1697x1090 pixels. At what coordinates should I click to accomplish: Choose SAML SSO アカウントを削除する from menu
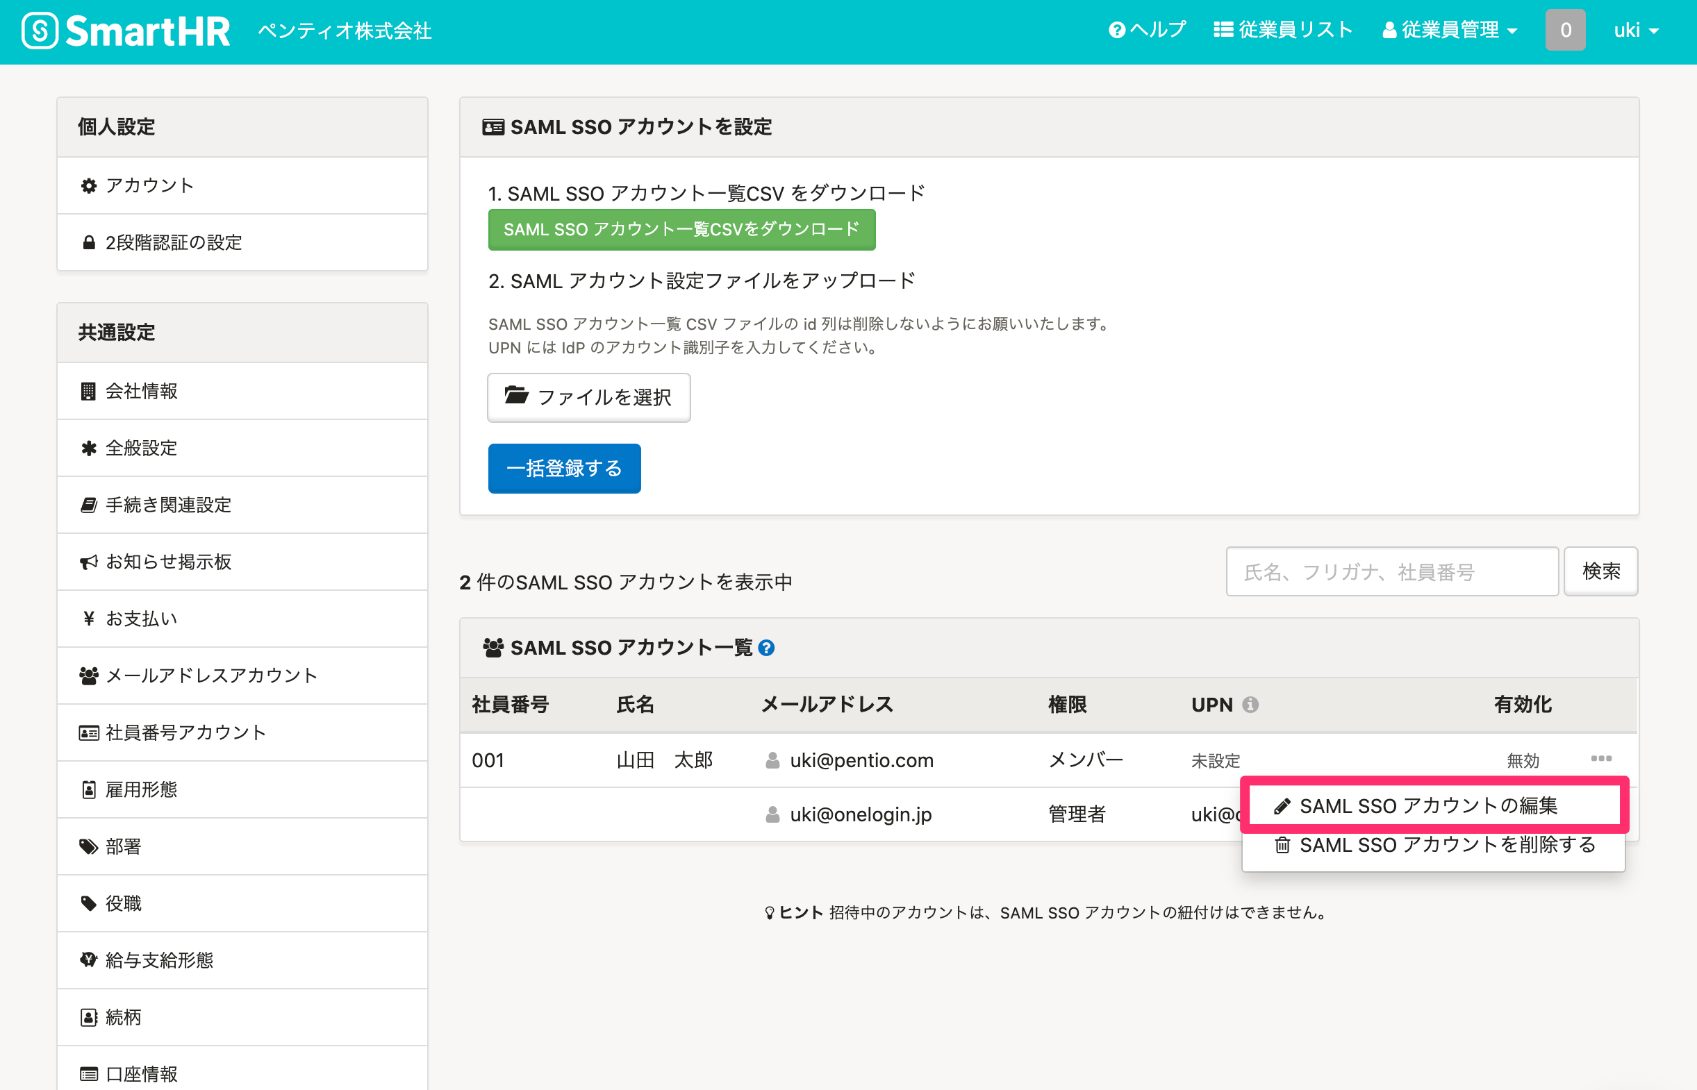click(1434, 845)
